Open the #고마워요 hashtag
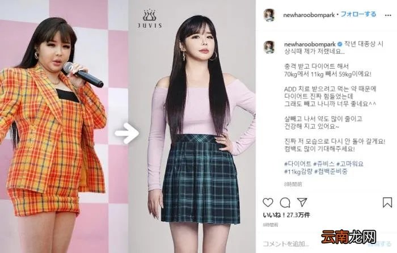The image size is (397, 253). (350, 164)
